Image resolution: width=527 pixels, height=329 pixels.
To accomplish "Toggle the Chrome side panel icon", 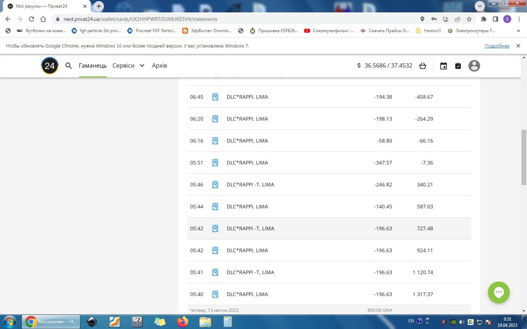I will pos(495,19).
